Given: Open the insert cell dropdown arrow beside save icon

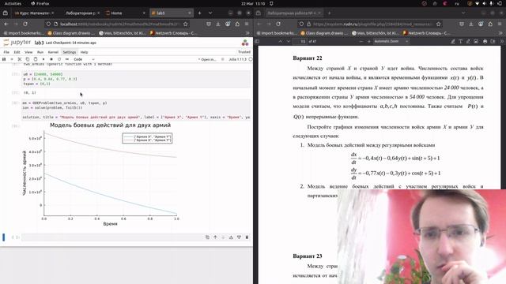Looking at the screenshot, I should (12, 59).
